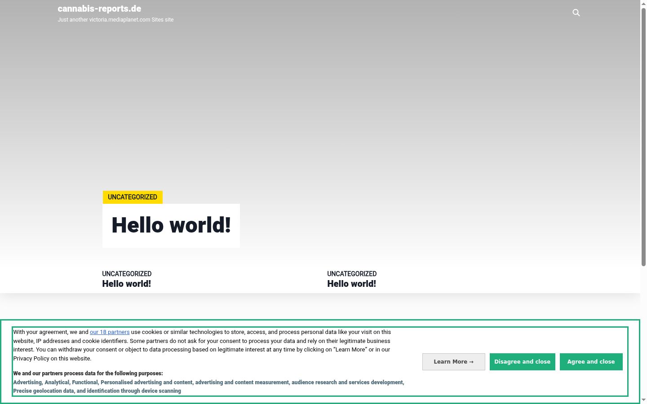The image size is (647, 404).
Task: Click the tagline 'Just another victoria.mediaplanet.com Sites site'
Action: (x=115, y=20)
